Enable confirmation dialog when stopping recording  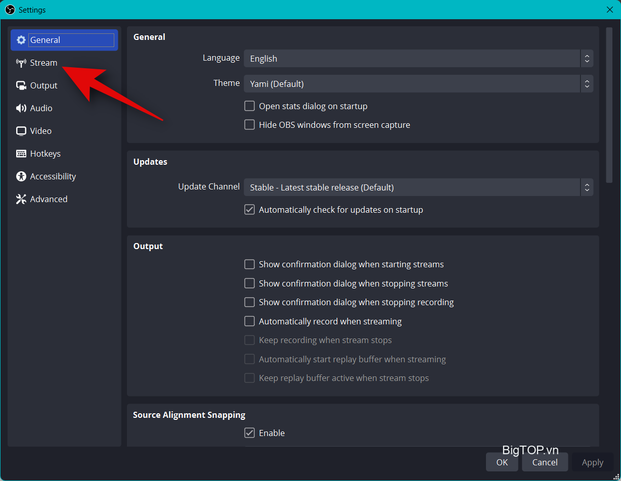(x=249, y=302)
